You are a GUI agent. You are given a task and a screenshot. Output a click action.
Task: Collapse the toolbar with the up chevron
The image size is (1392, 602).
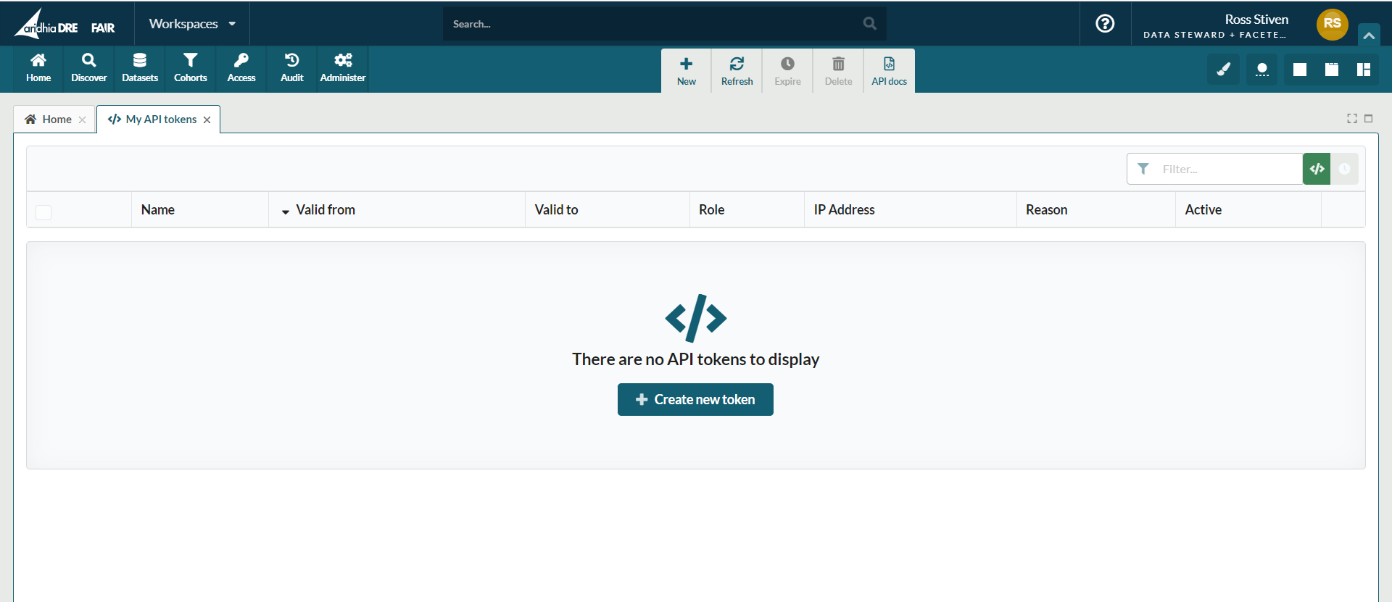[x=1369, y=35]
